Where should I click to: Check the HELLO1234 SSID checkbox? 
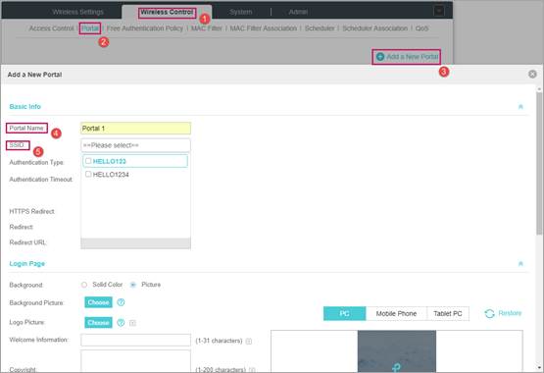pyautogui.click(x=88, y=174)
